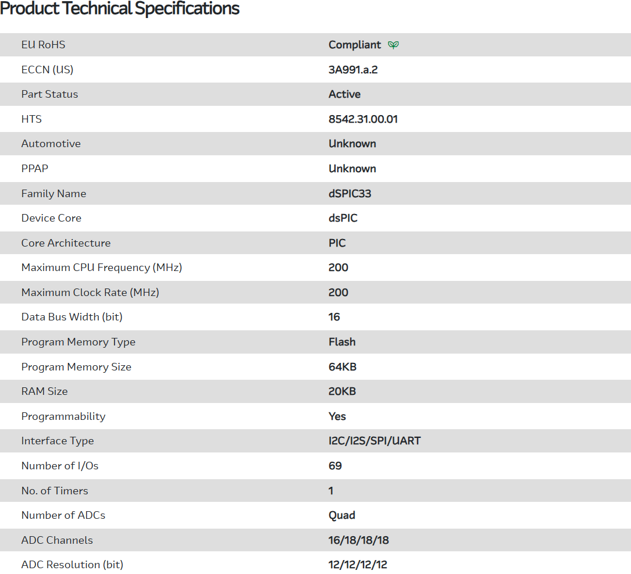
Task: Click the Automotive row label
Action: click(x=51, y=144)
